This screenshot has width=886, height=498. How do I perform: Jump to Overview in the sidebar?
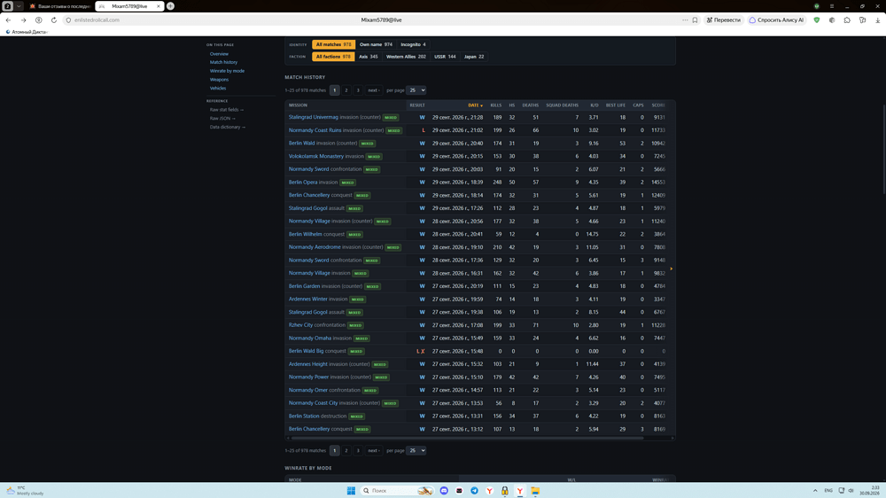[219, 54]
